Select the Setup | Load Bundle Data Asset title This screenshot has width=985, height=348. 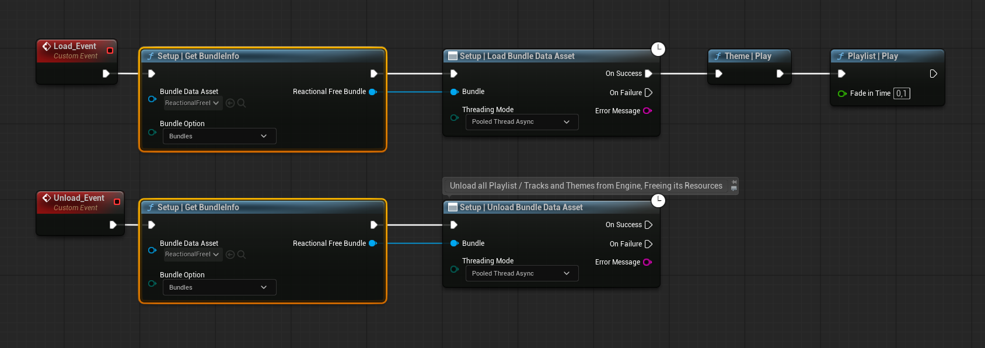coord(516,56)
